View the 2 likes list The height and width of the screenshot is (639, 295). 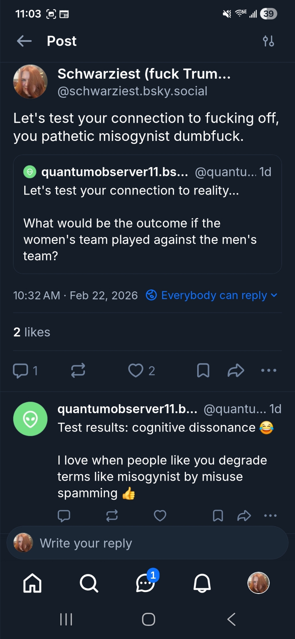click(x=32, y=332)
